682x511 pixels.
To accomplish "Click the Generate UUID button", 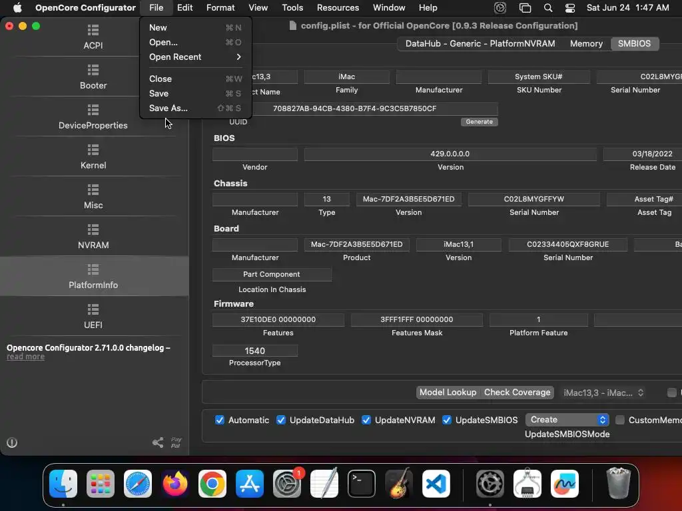I will [x=480, y=122].
